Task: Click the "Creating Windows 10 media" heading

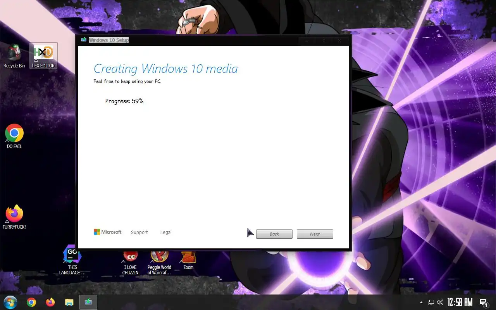Action: [166, 69]
